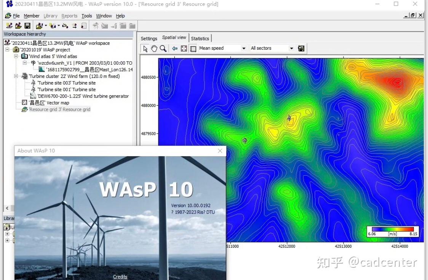Click the Credits link in About WAsP

click(x=120, y=277)
